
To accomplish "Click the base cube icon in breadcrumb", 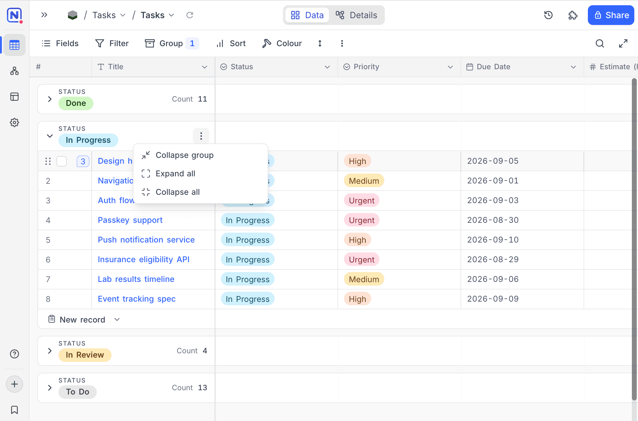I will coord(73,15).
